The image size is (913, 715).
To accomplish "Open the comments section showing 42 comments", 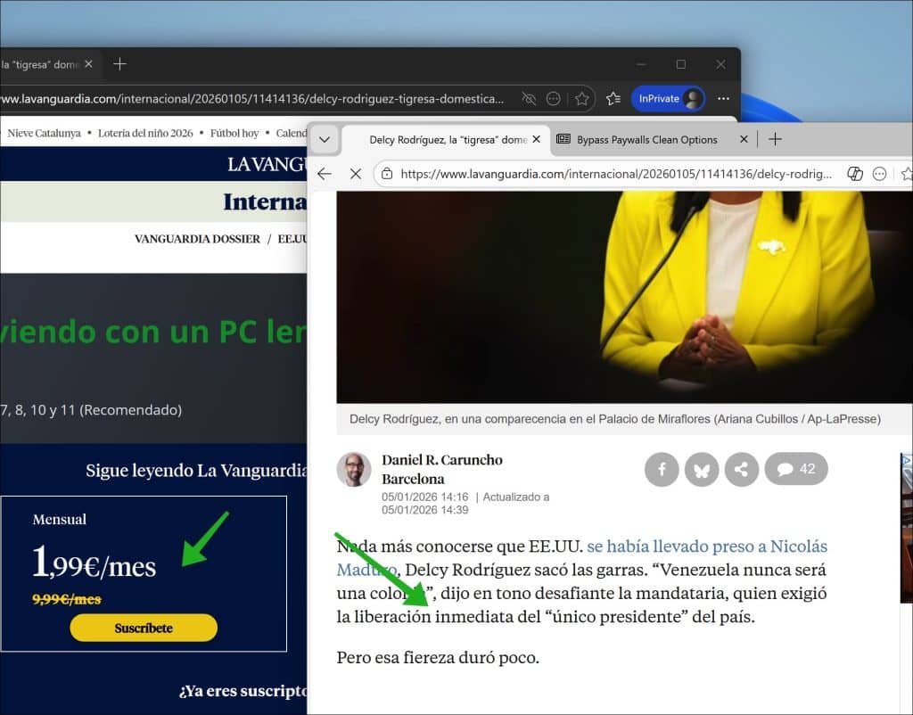I will click(x=794, y=469).
